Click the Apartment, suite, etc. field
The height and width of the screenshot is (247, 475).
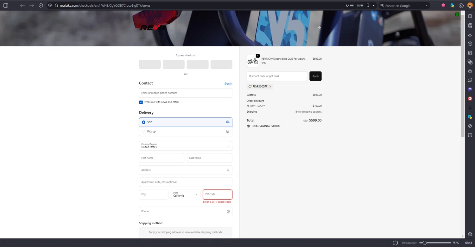coord(186,182)
